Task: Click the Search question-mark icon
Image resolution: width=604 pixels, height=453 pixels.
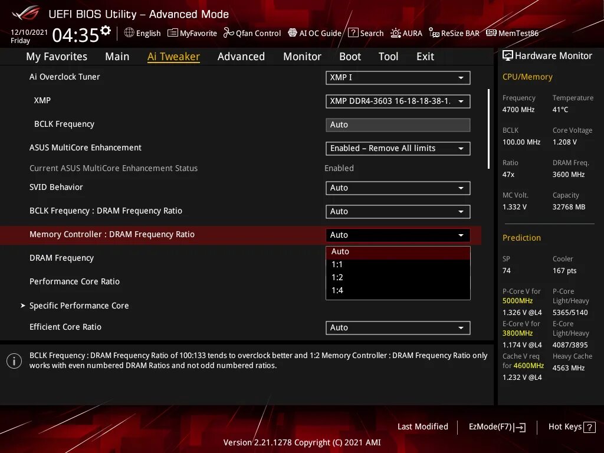Action: [353, 33]
